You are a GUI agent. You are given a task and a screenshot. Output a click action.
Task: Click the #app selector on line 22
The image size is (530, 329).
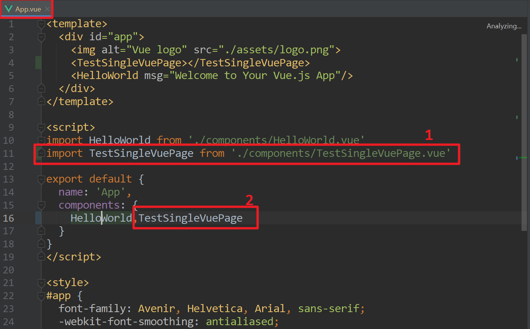point(58,296)
